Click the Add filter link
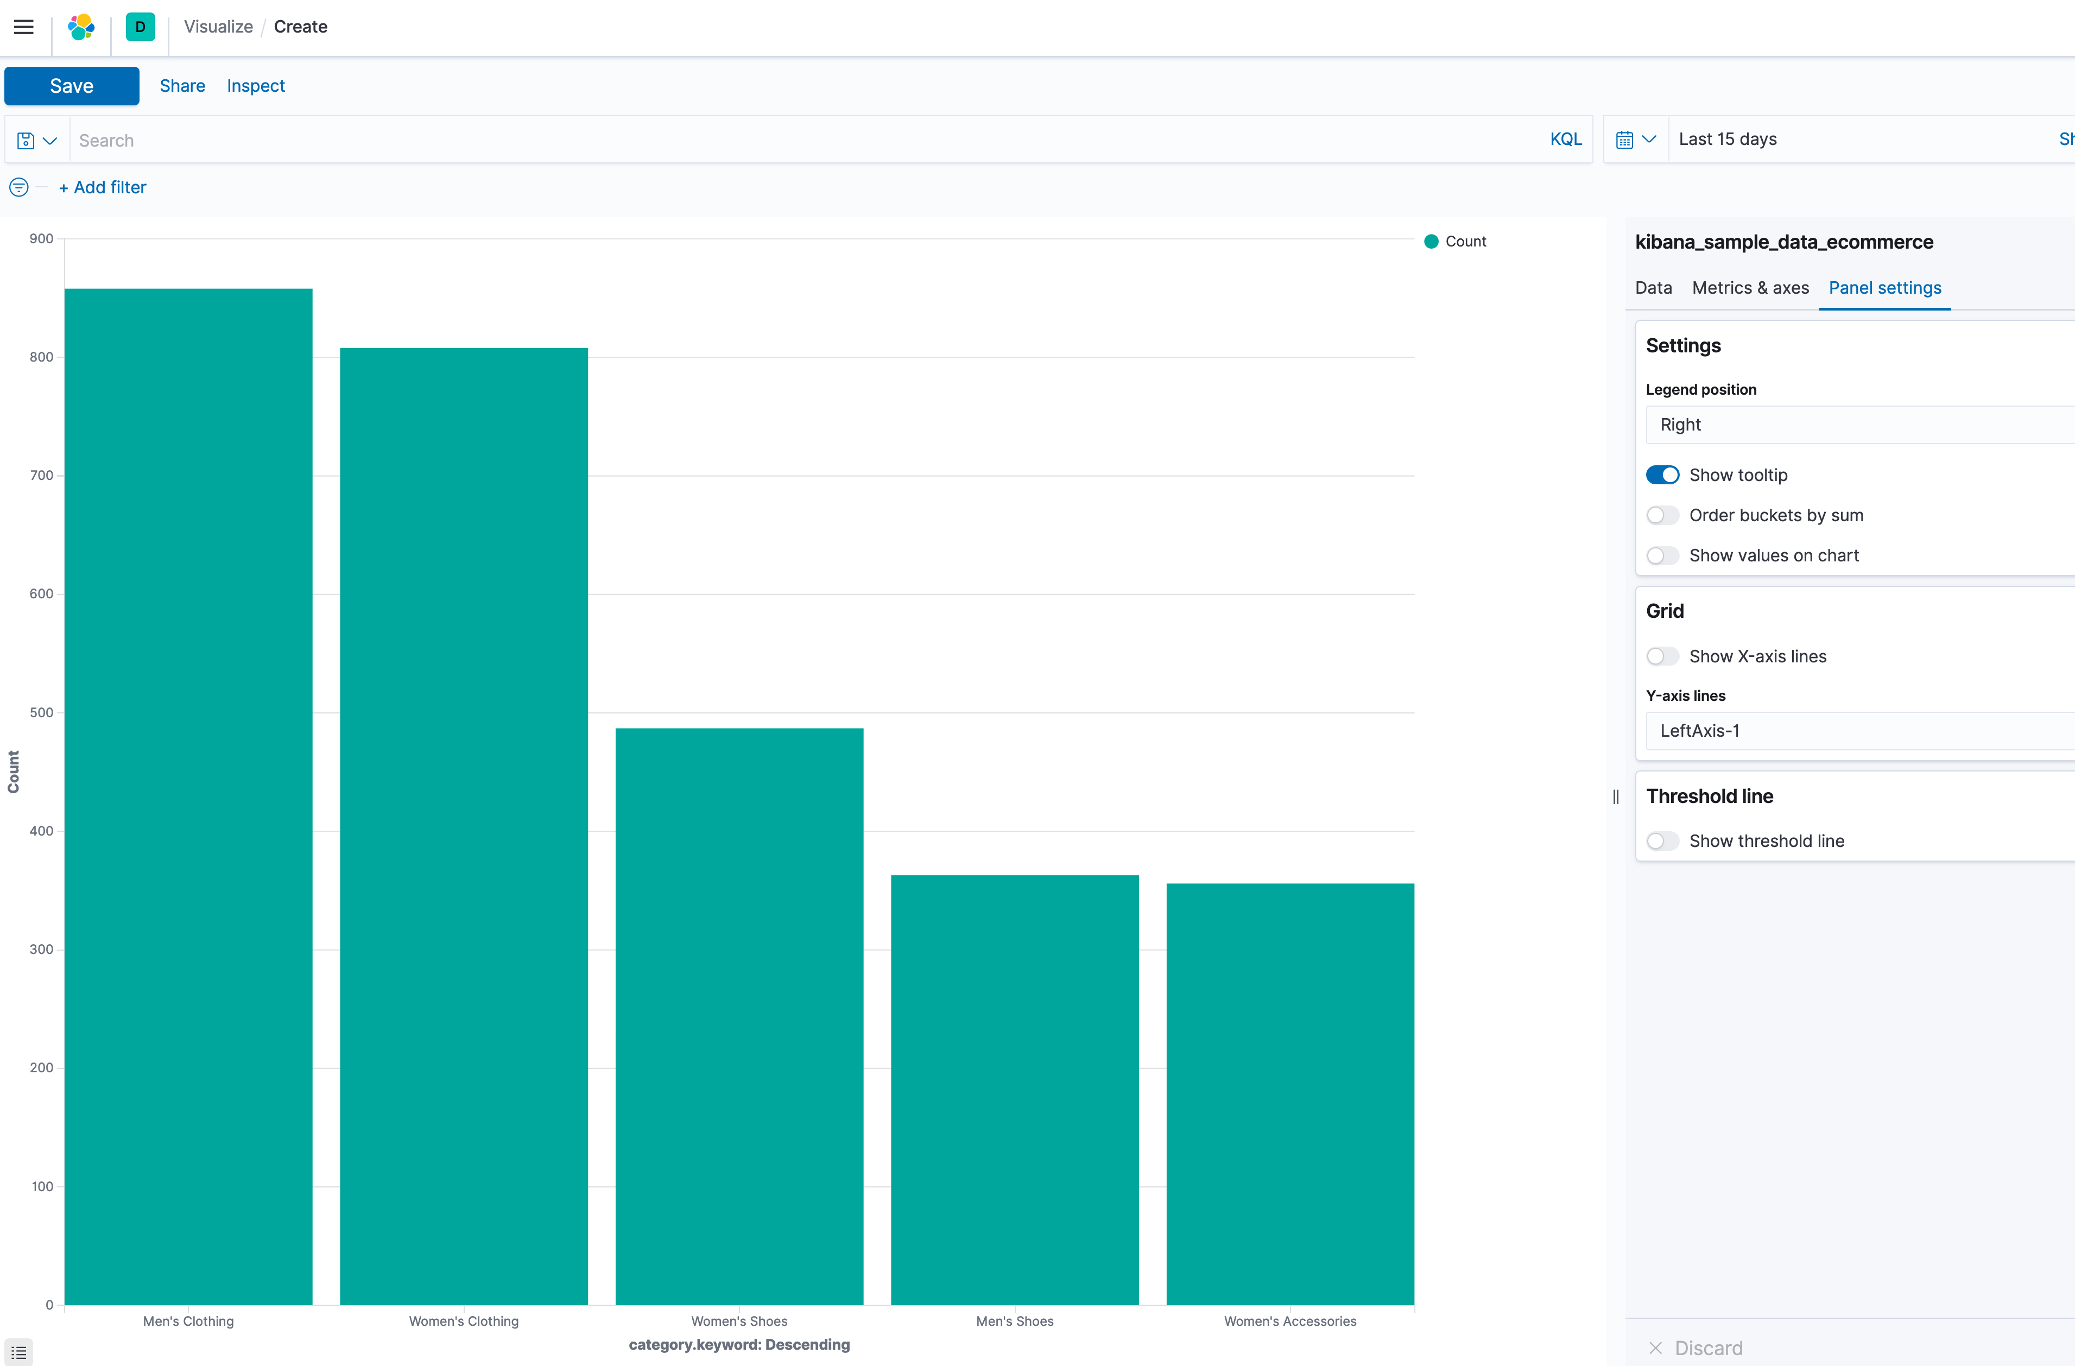The width and height of the screenshot is (2075, 1366). pos(102,187)
